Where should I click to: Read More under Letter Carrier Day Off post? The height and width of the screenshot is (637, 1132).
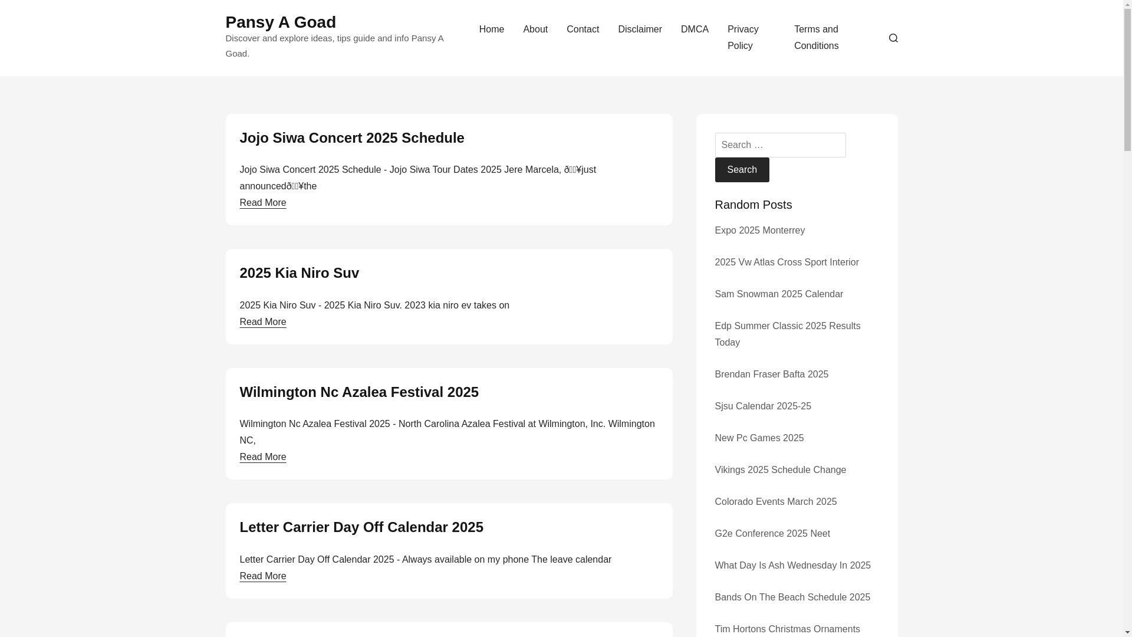[262, 576]
